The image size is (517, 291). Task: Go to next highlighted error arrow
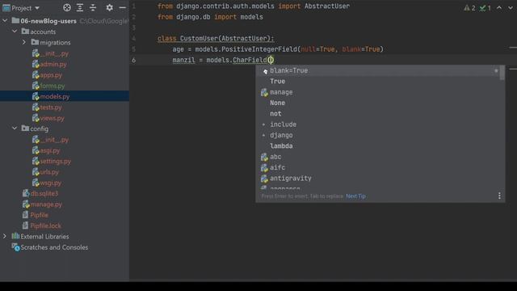(x=511, y=7)
